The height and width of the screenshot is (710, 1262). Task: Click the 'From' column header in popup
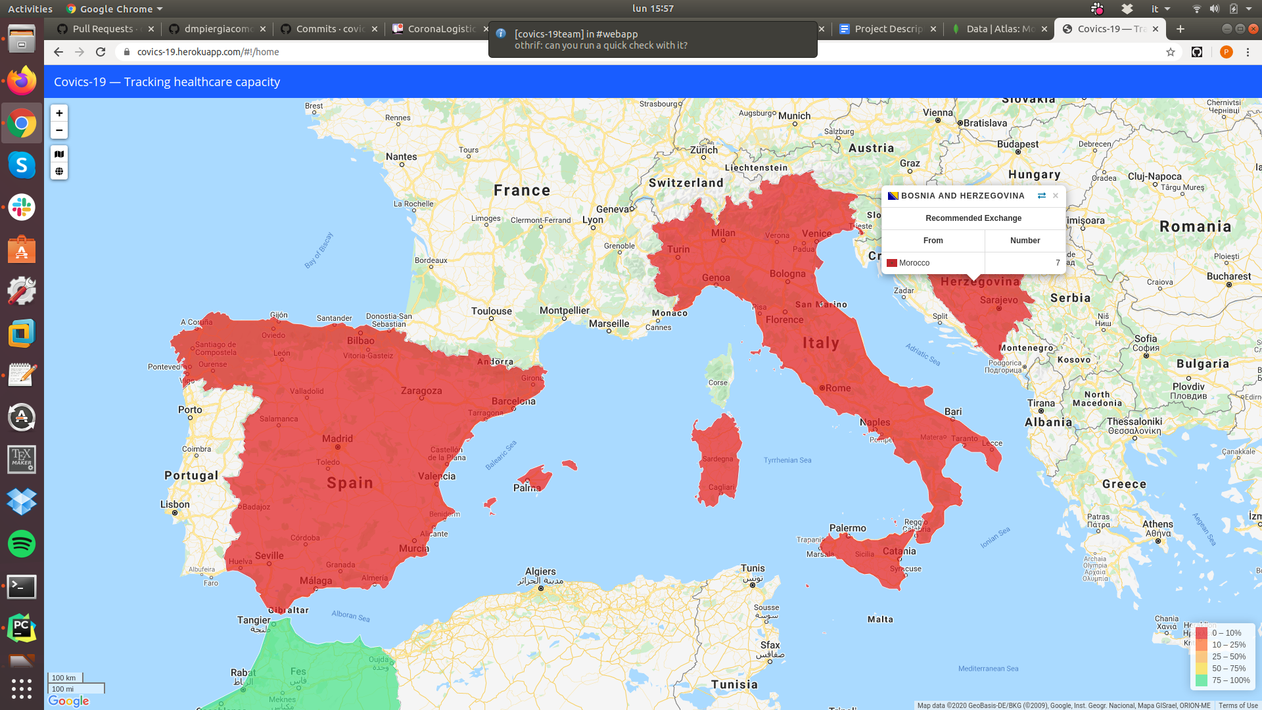pyautogui.click(x=933, y=241)
